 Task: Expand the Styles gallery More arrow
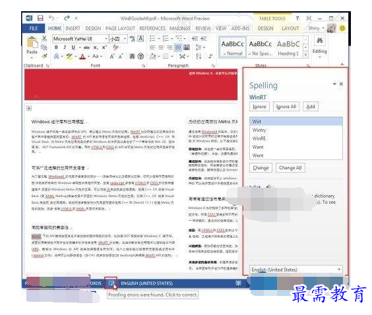pos(306,55)
